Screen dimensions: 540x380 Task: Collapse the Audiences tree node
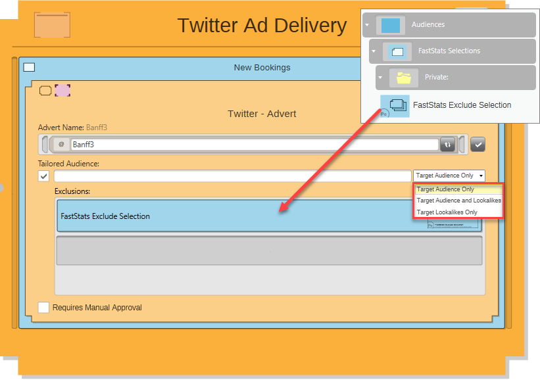[x=367, y=25]
